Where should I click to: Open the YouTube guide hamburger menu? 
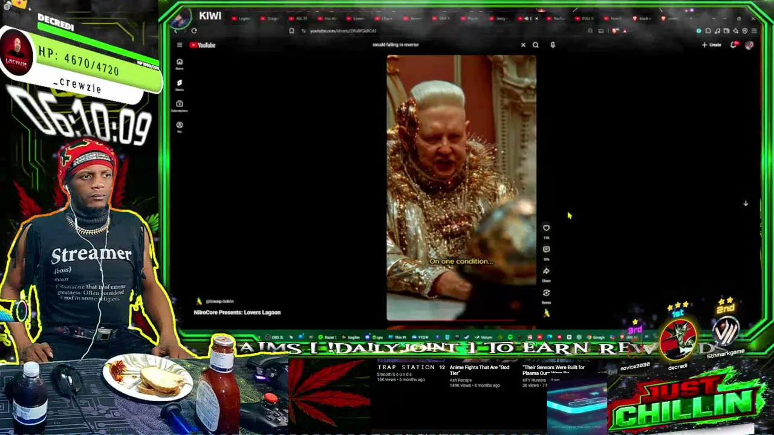[180, 45]
